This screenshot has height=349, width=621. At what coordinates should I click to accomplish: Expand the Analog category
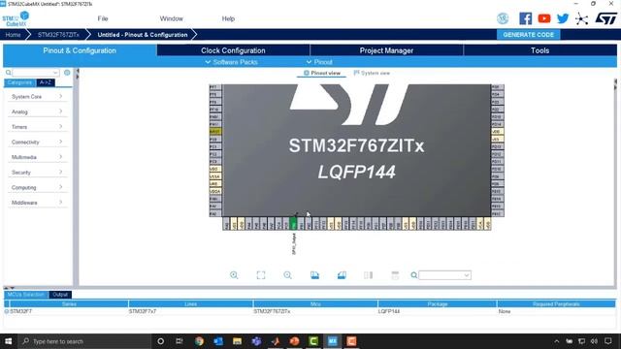click(37, 111)
